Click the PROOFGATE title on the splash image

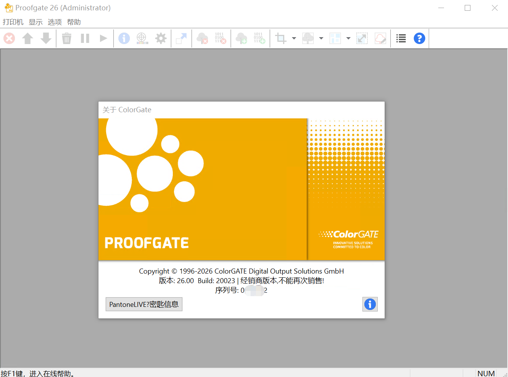(x=147, y=243)
